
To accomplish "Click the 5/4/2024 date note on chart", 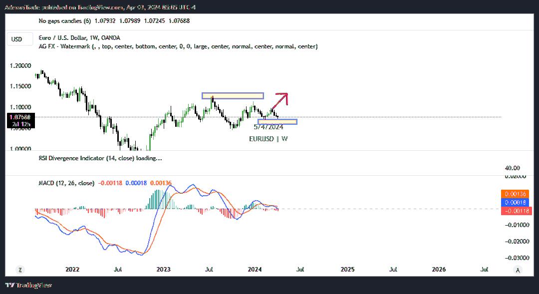I will point(269,127).
